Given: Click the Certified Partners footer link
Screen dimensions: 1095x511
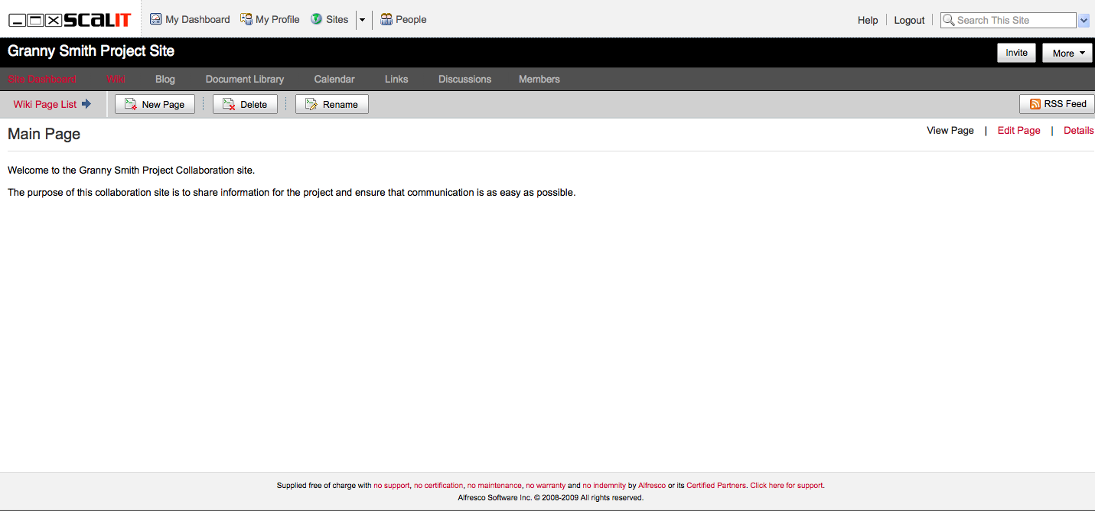Looking at the screenshot, I should (x=716, y=485).
